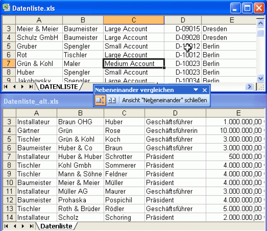This screenshot has width=267, height=231.
Task: Click the reset window position icon
Action: tap(112, 100)
